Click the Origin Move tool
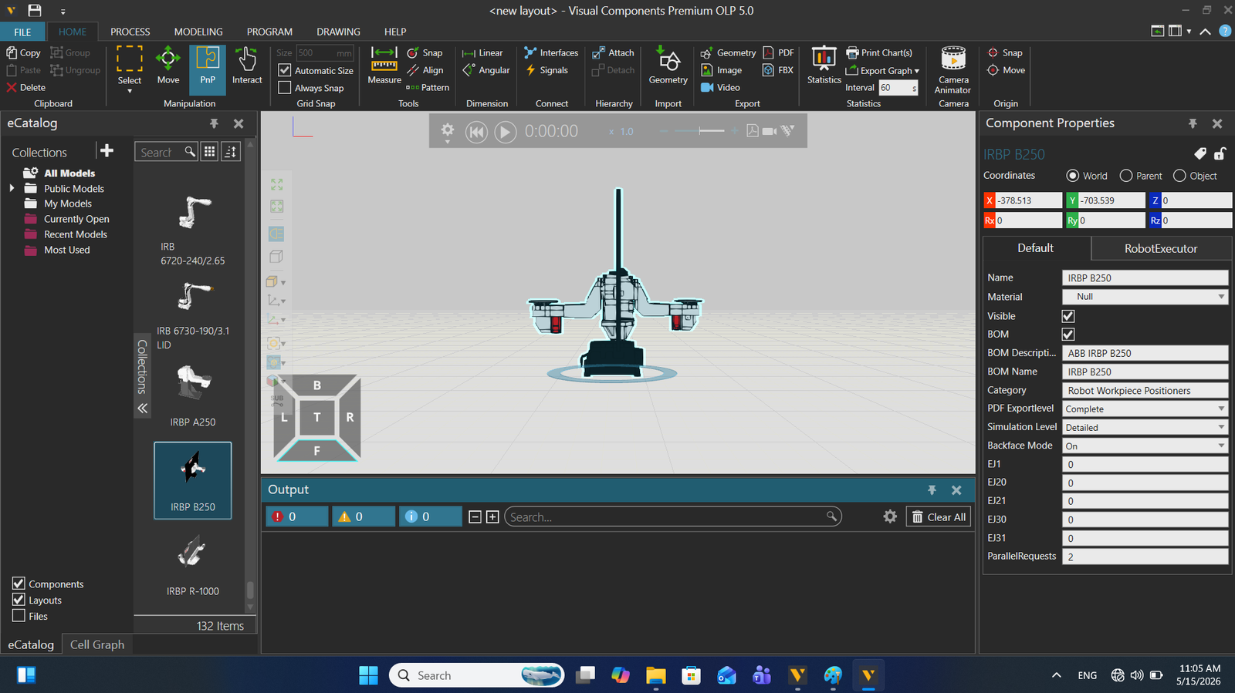1235x693 pixels. [1007, 70]
